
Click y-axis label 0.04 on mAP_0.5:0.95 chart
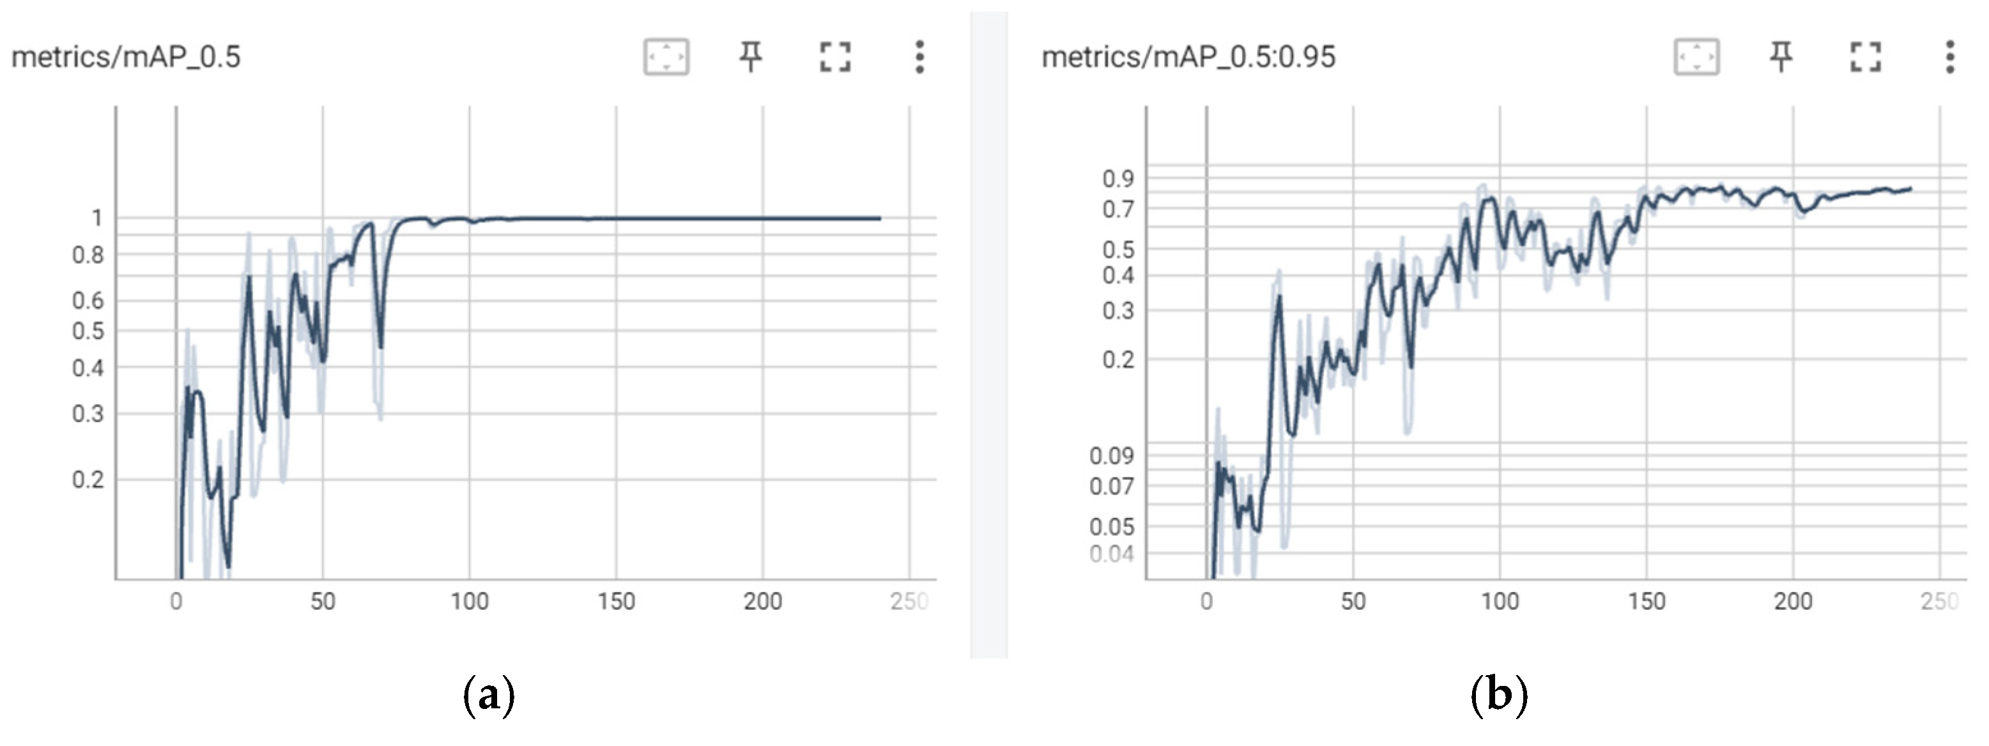click(x=1111, y=554)
